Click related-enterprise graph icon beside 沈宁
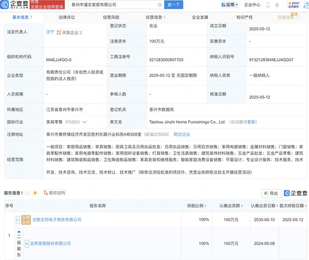 point(59,33)
